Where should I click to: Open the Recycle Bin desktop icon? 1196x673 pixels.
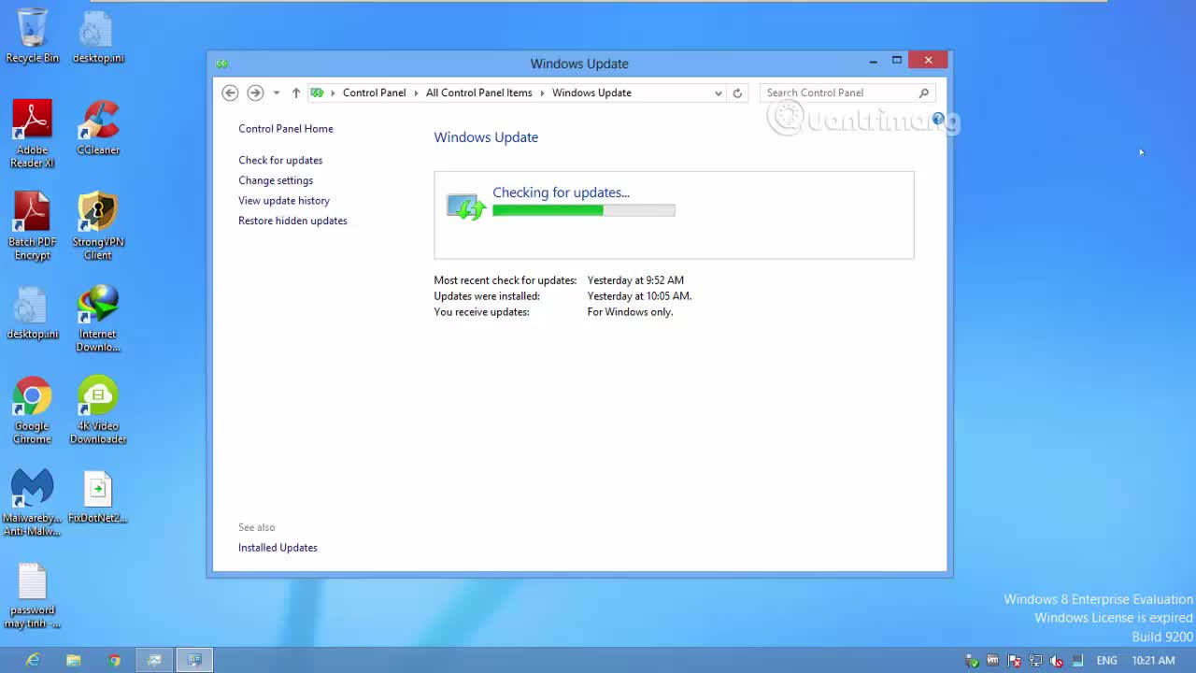click(x=32, y=36)
